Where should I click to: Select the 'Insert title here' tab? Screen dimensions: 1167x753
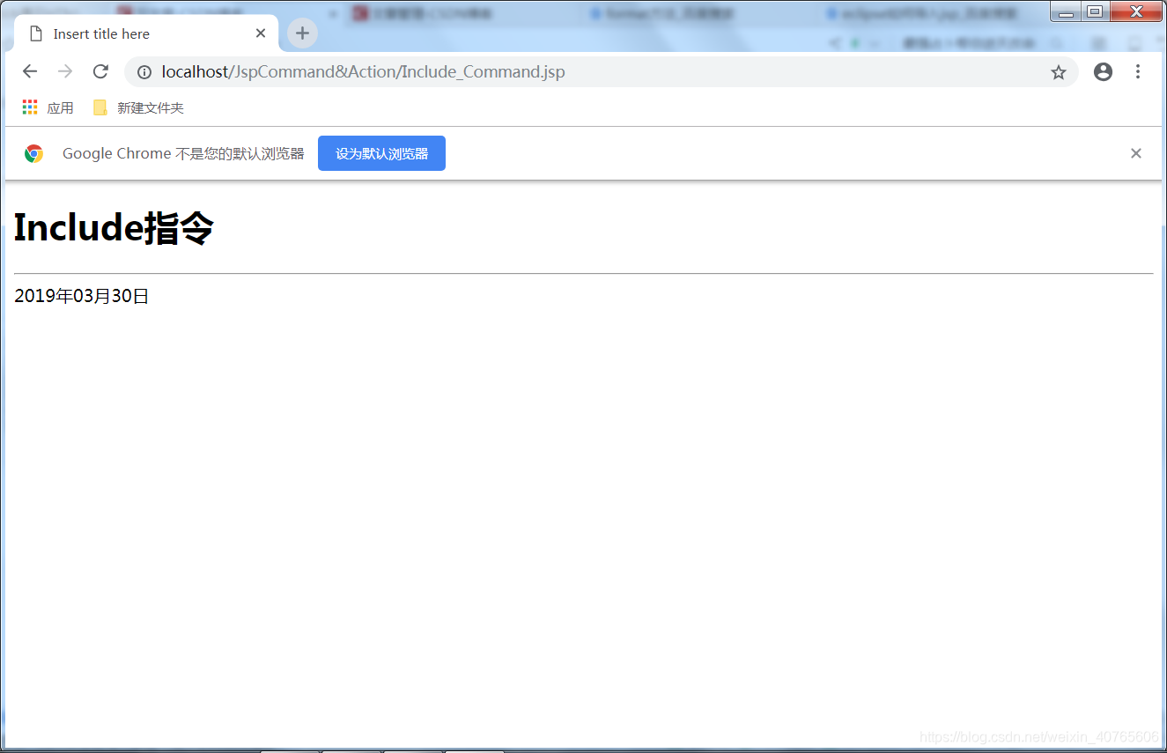point(146,33)
